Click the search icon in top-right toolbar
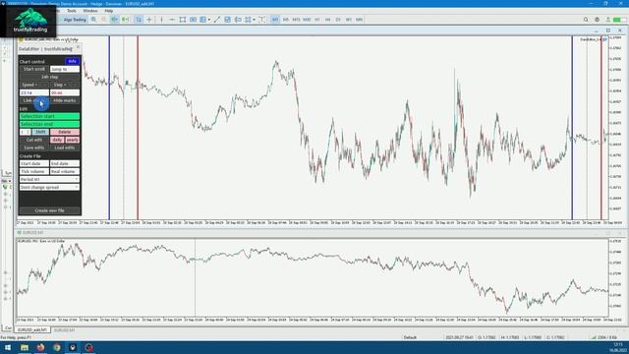This screenshot has width=629, height=354. [x=586, y=20]
